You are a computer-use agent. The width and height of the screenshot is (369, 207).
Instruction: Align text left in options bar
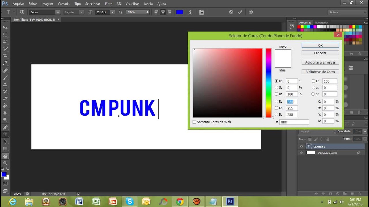coord(156,12)
